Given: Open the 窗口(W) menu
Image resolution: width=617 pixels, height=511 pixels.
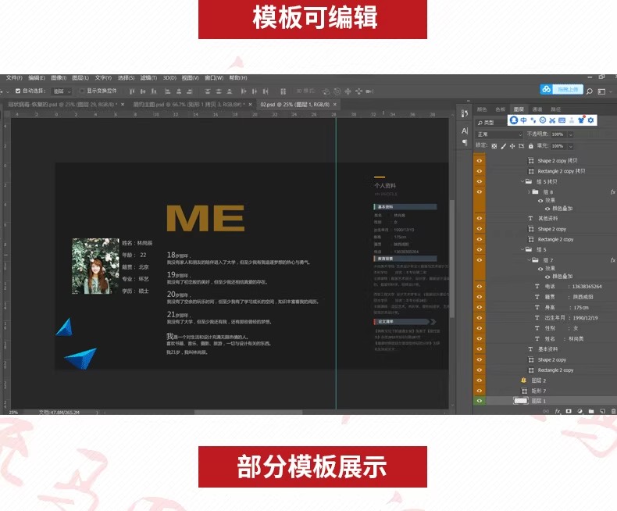Looking at the screenshot, I should pos(214,78).
